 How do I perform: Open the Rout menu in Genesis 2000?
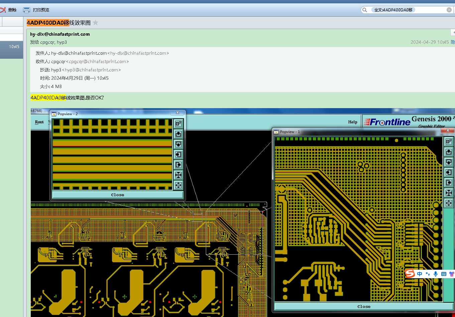tap(39, 122)
